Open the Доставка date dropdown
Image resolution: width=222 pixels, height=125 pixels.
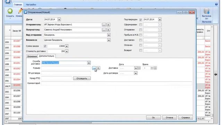tap(136, 68)
